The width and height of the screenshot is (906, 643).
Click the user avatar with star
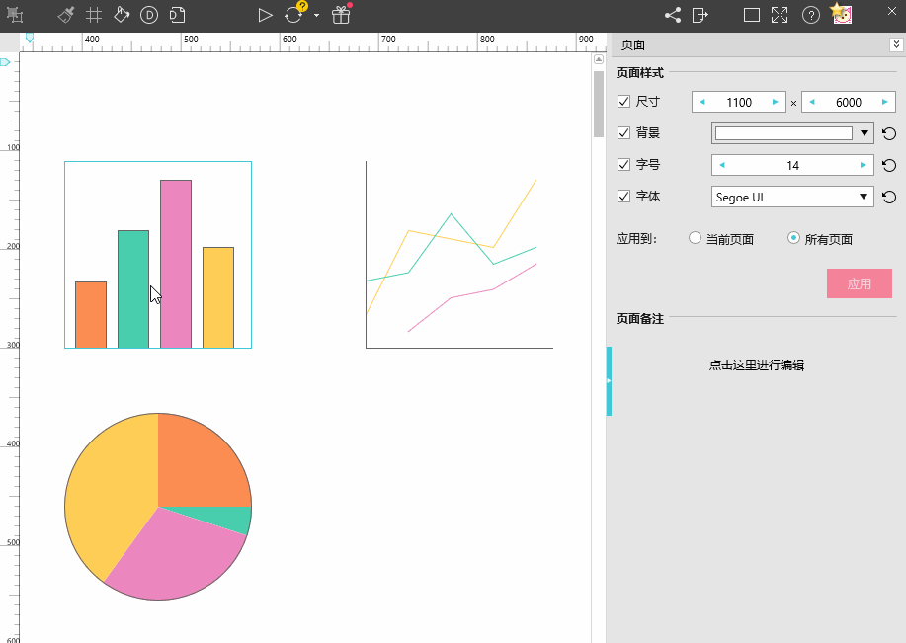pyautogui.click(x=842, y=13)
